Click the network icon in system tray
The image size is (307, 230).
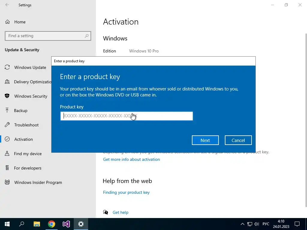coord(250,224)
